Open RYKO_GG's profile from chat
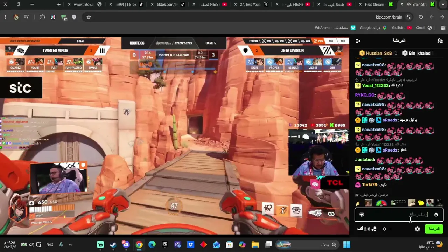This screenshot has width=448, height=252. (x=365, y=95)
